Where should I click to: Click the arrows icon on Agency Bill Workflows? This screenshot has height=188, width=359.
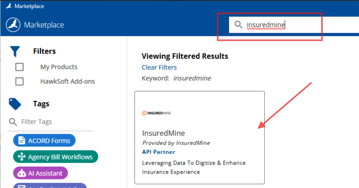coord(21,157)
